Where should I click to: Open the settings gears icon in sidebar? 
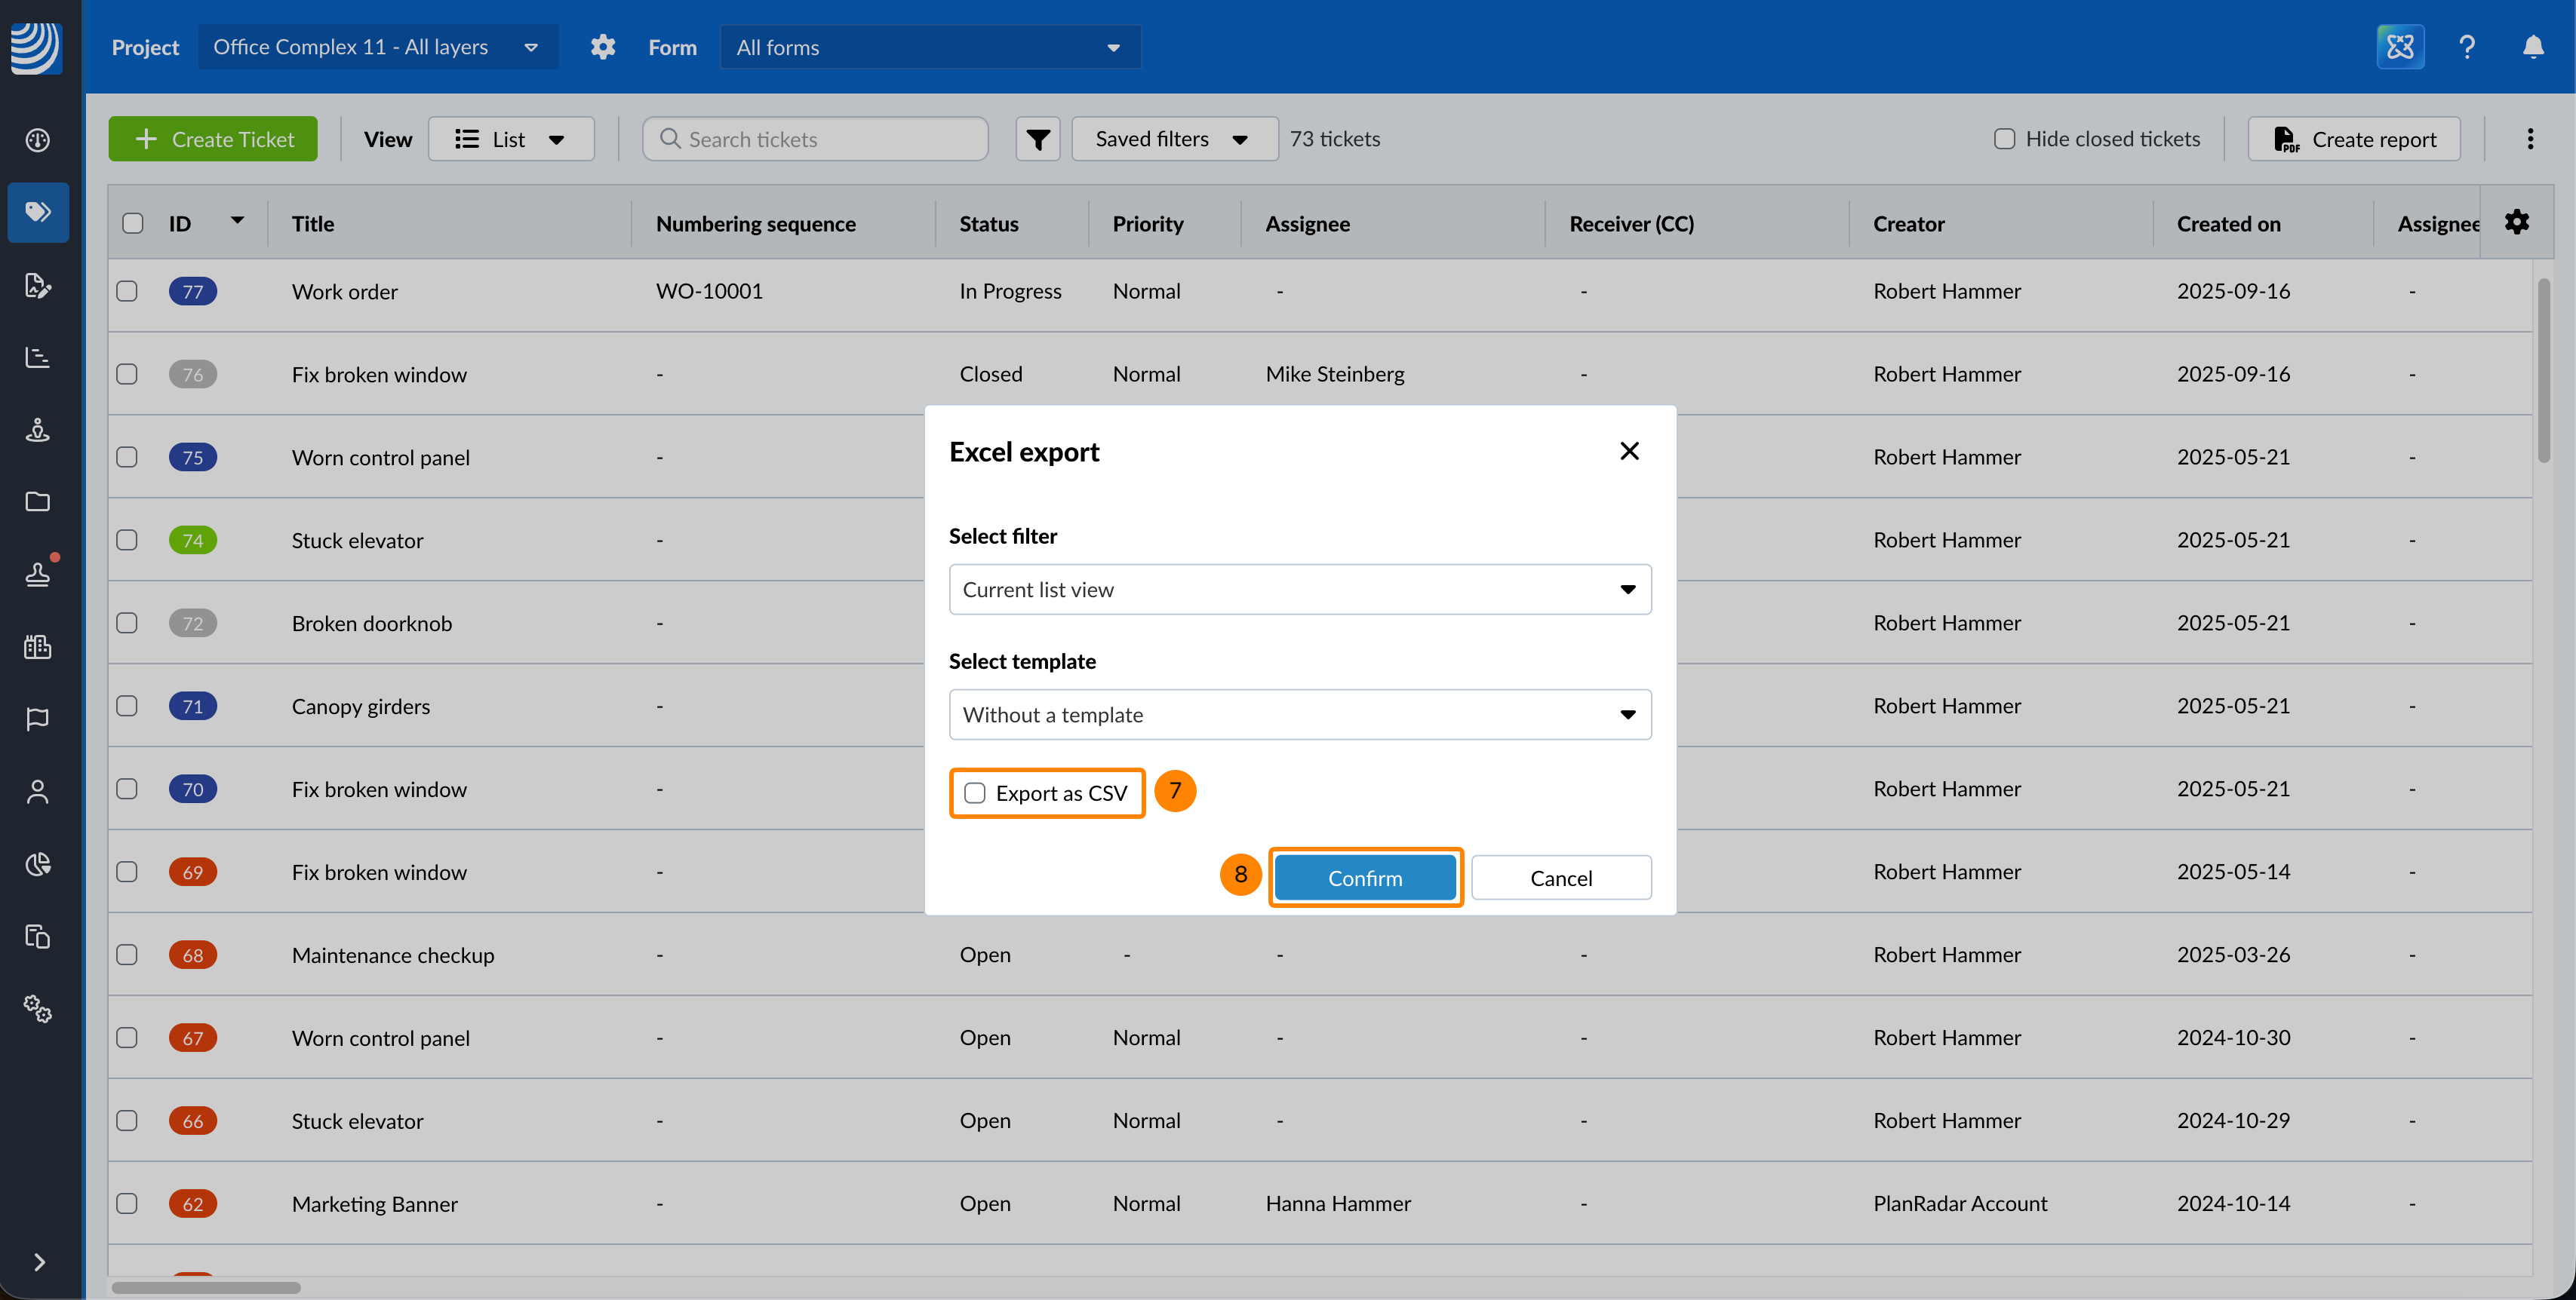click(x=38, y=1009)
